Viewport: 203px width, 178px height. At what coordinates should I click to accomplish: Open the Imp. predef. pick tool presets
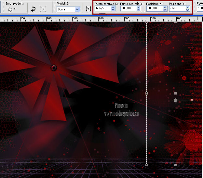point(11,9)
